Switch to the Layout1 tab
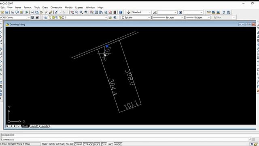 [34, 126]
